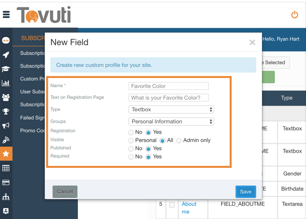Click the credit card sidebar icon
Viewport: 306px width, 219px height.
(x=6, y=182)
